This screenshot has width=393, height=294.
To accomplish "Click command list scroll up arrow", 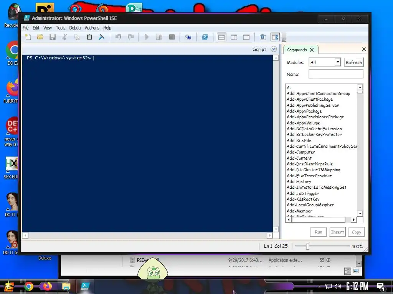I will tap(360, 87).
